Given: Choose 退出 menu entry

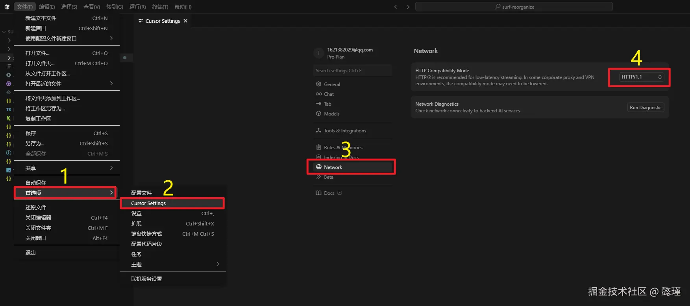Looking at the screenshot, I should click(x=67, y=253).
